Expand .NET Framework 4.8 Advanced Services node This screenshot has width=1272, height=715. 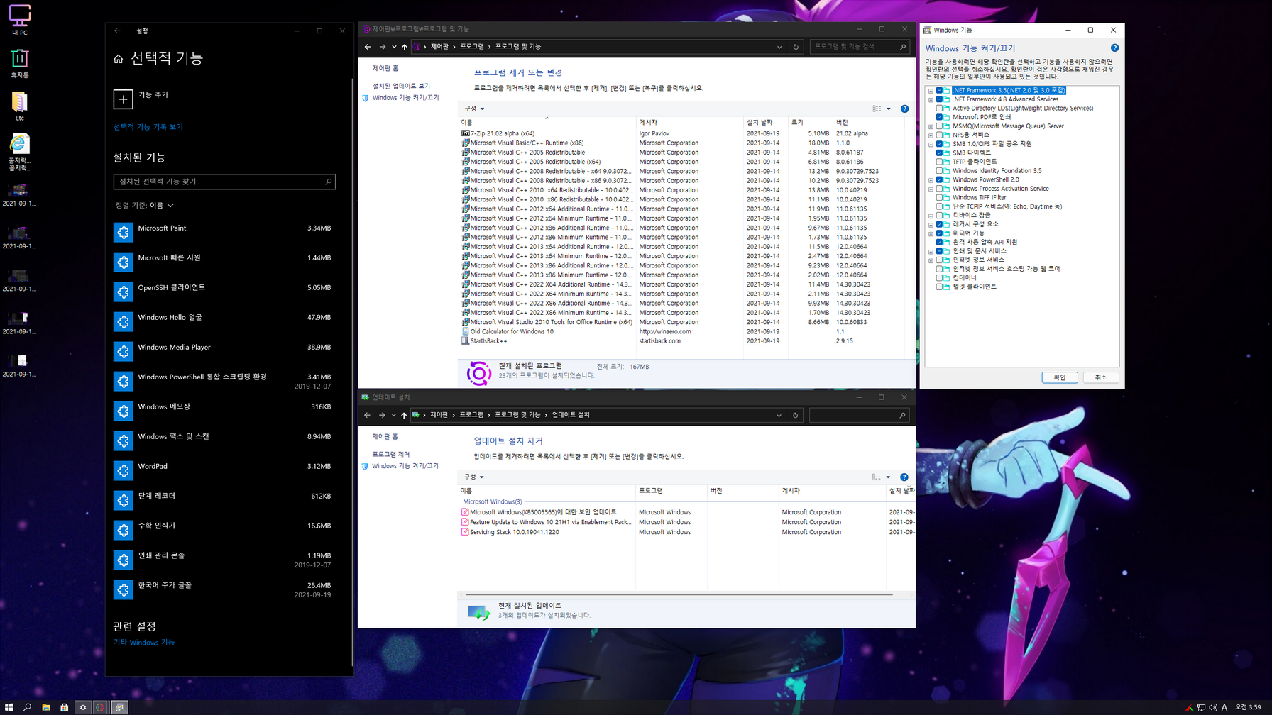point(931,100)
